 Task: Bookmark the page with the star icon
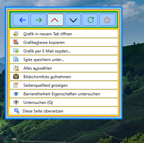pyautogui.click(x=107, y=20)
